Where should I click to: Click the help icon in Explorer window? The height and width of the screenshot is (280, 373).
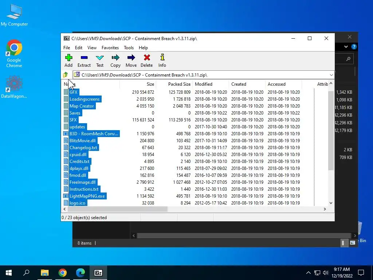354,47
